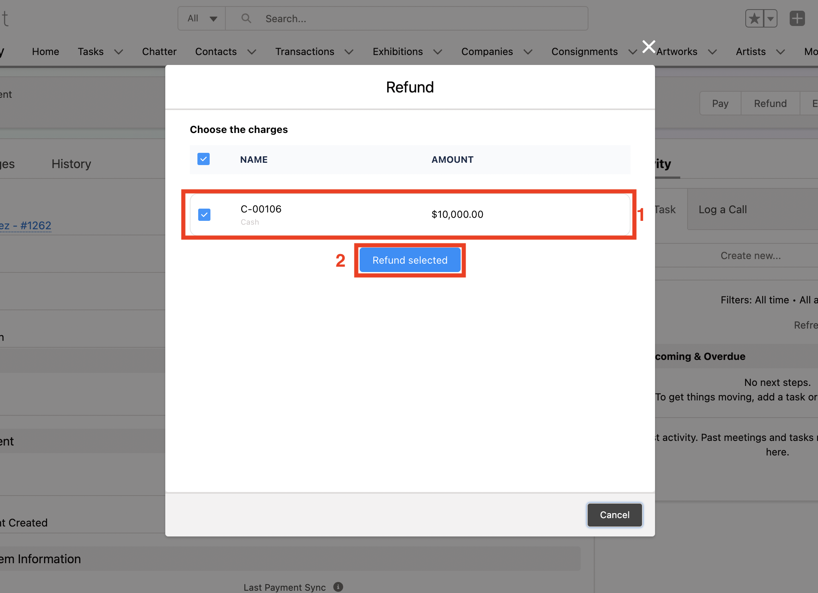Click the search magnifier icon
Viewport: 818px width, 593px height.
coord(246,18)
